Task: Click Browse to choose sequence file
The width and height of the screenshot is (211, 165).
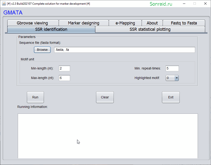Action: (x=42, y=50)
